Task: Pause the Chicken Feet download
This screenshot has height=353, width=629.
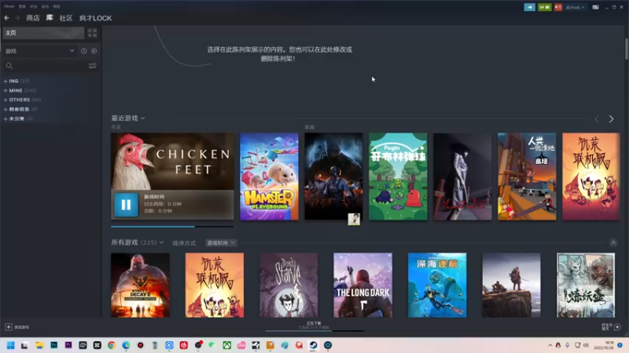Action: (x=126, y=205)
